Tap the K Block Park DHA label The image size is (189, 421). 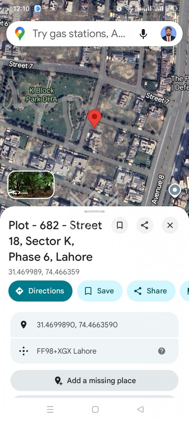[42, 95]
